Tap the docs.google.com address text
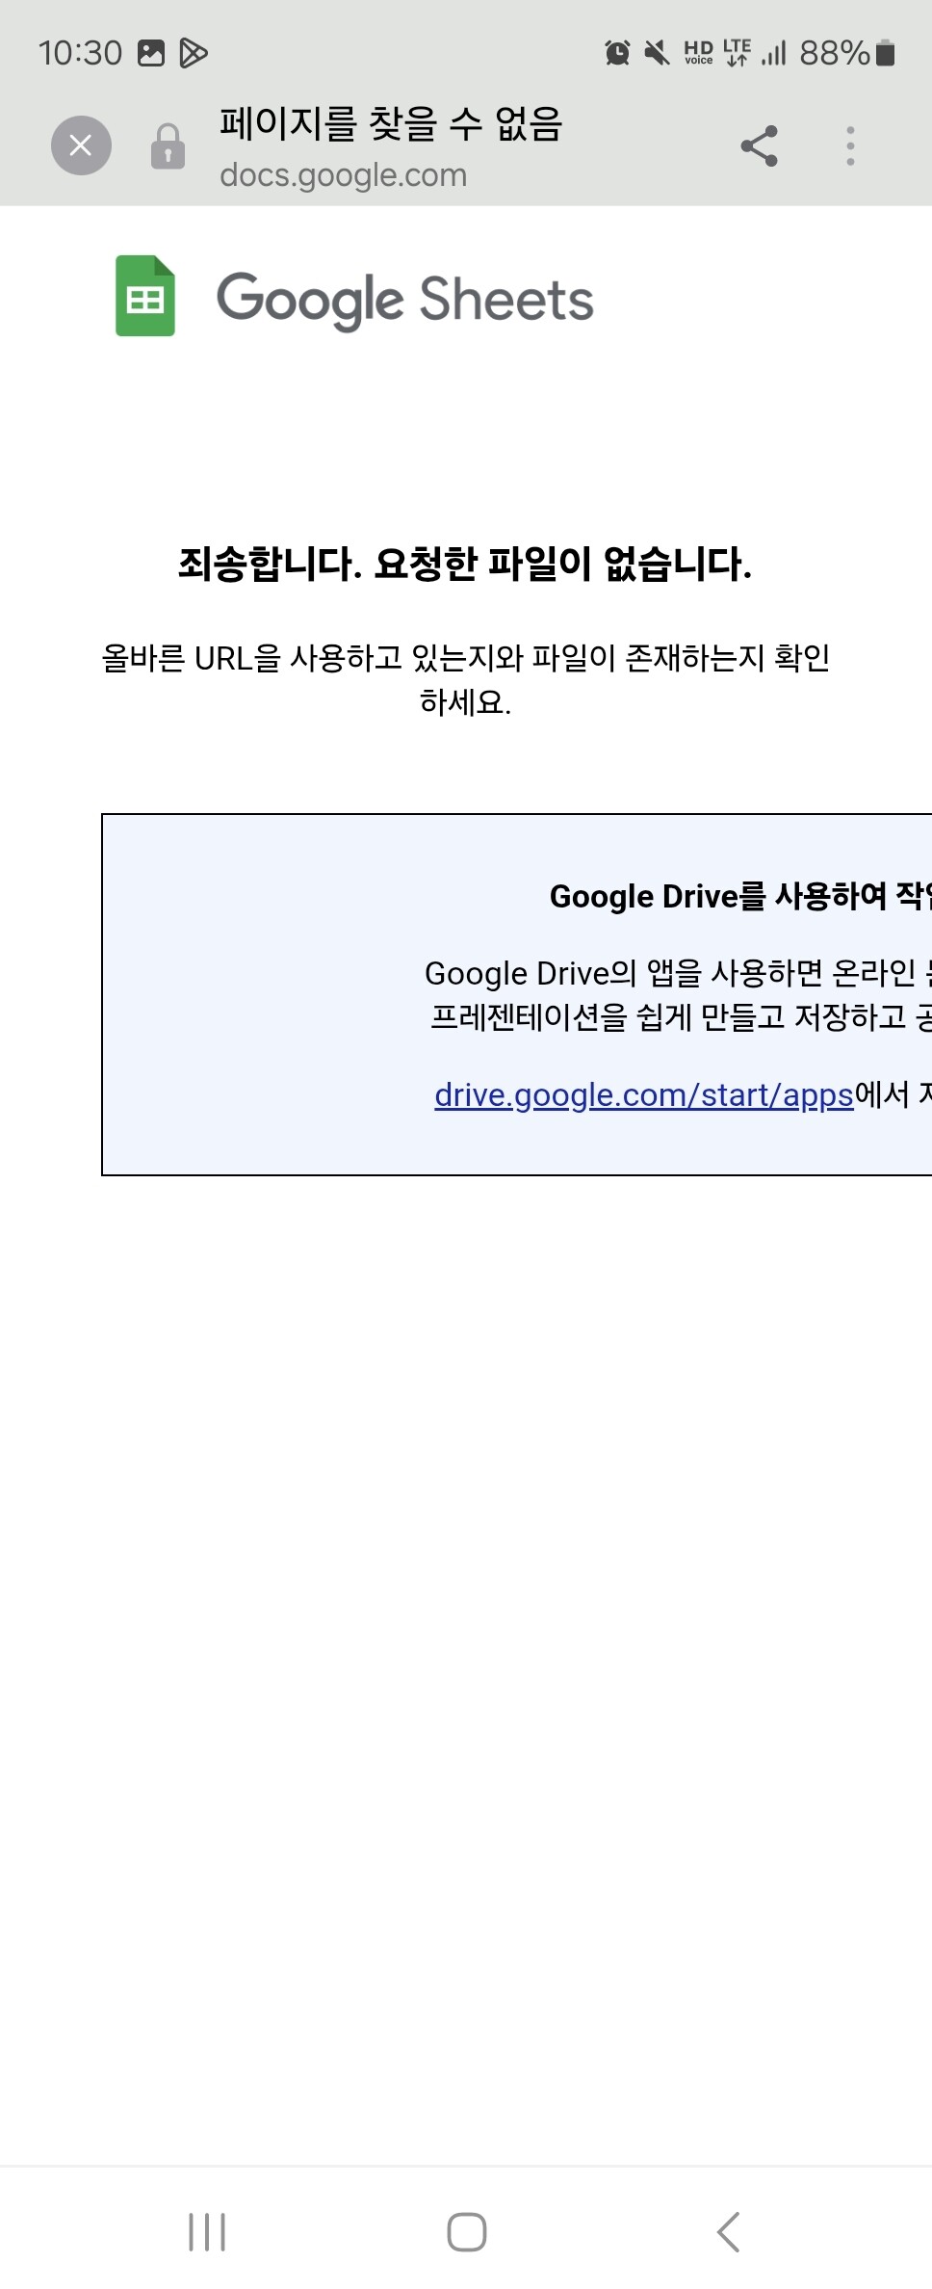This screenshot has height=2289, width=932. tap(343, 175)
